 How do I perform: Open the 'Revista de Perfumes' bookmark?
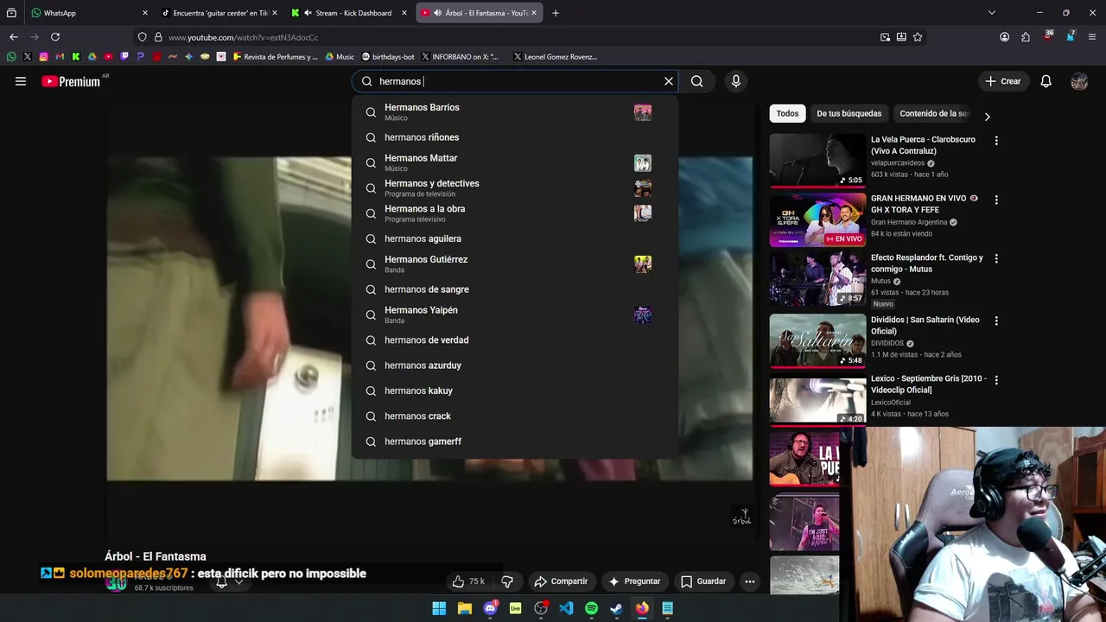click(x=276, y=57)
